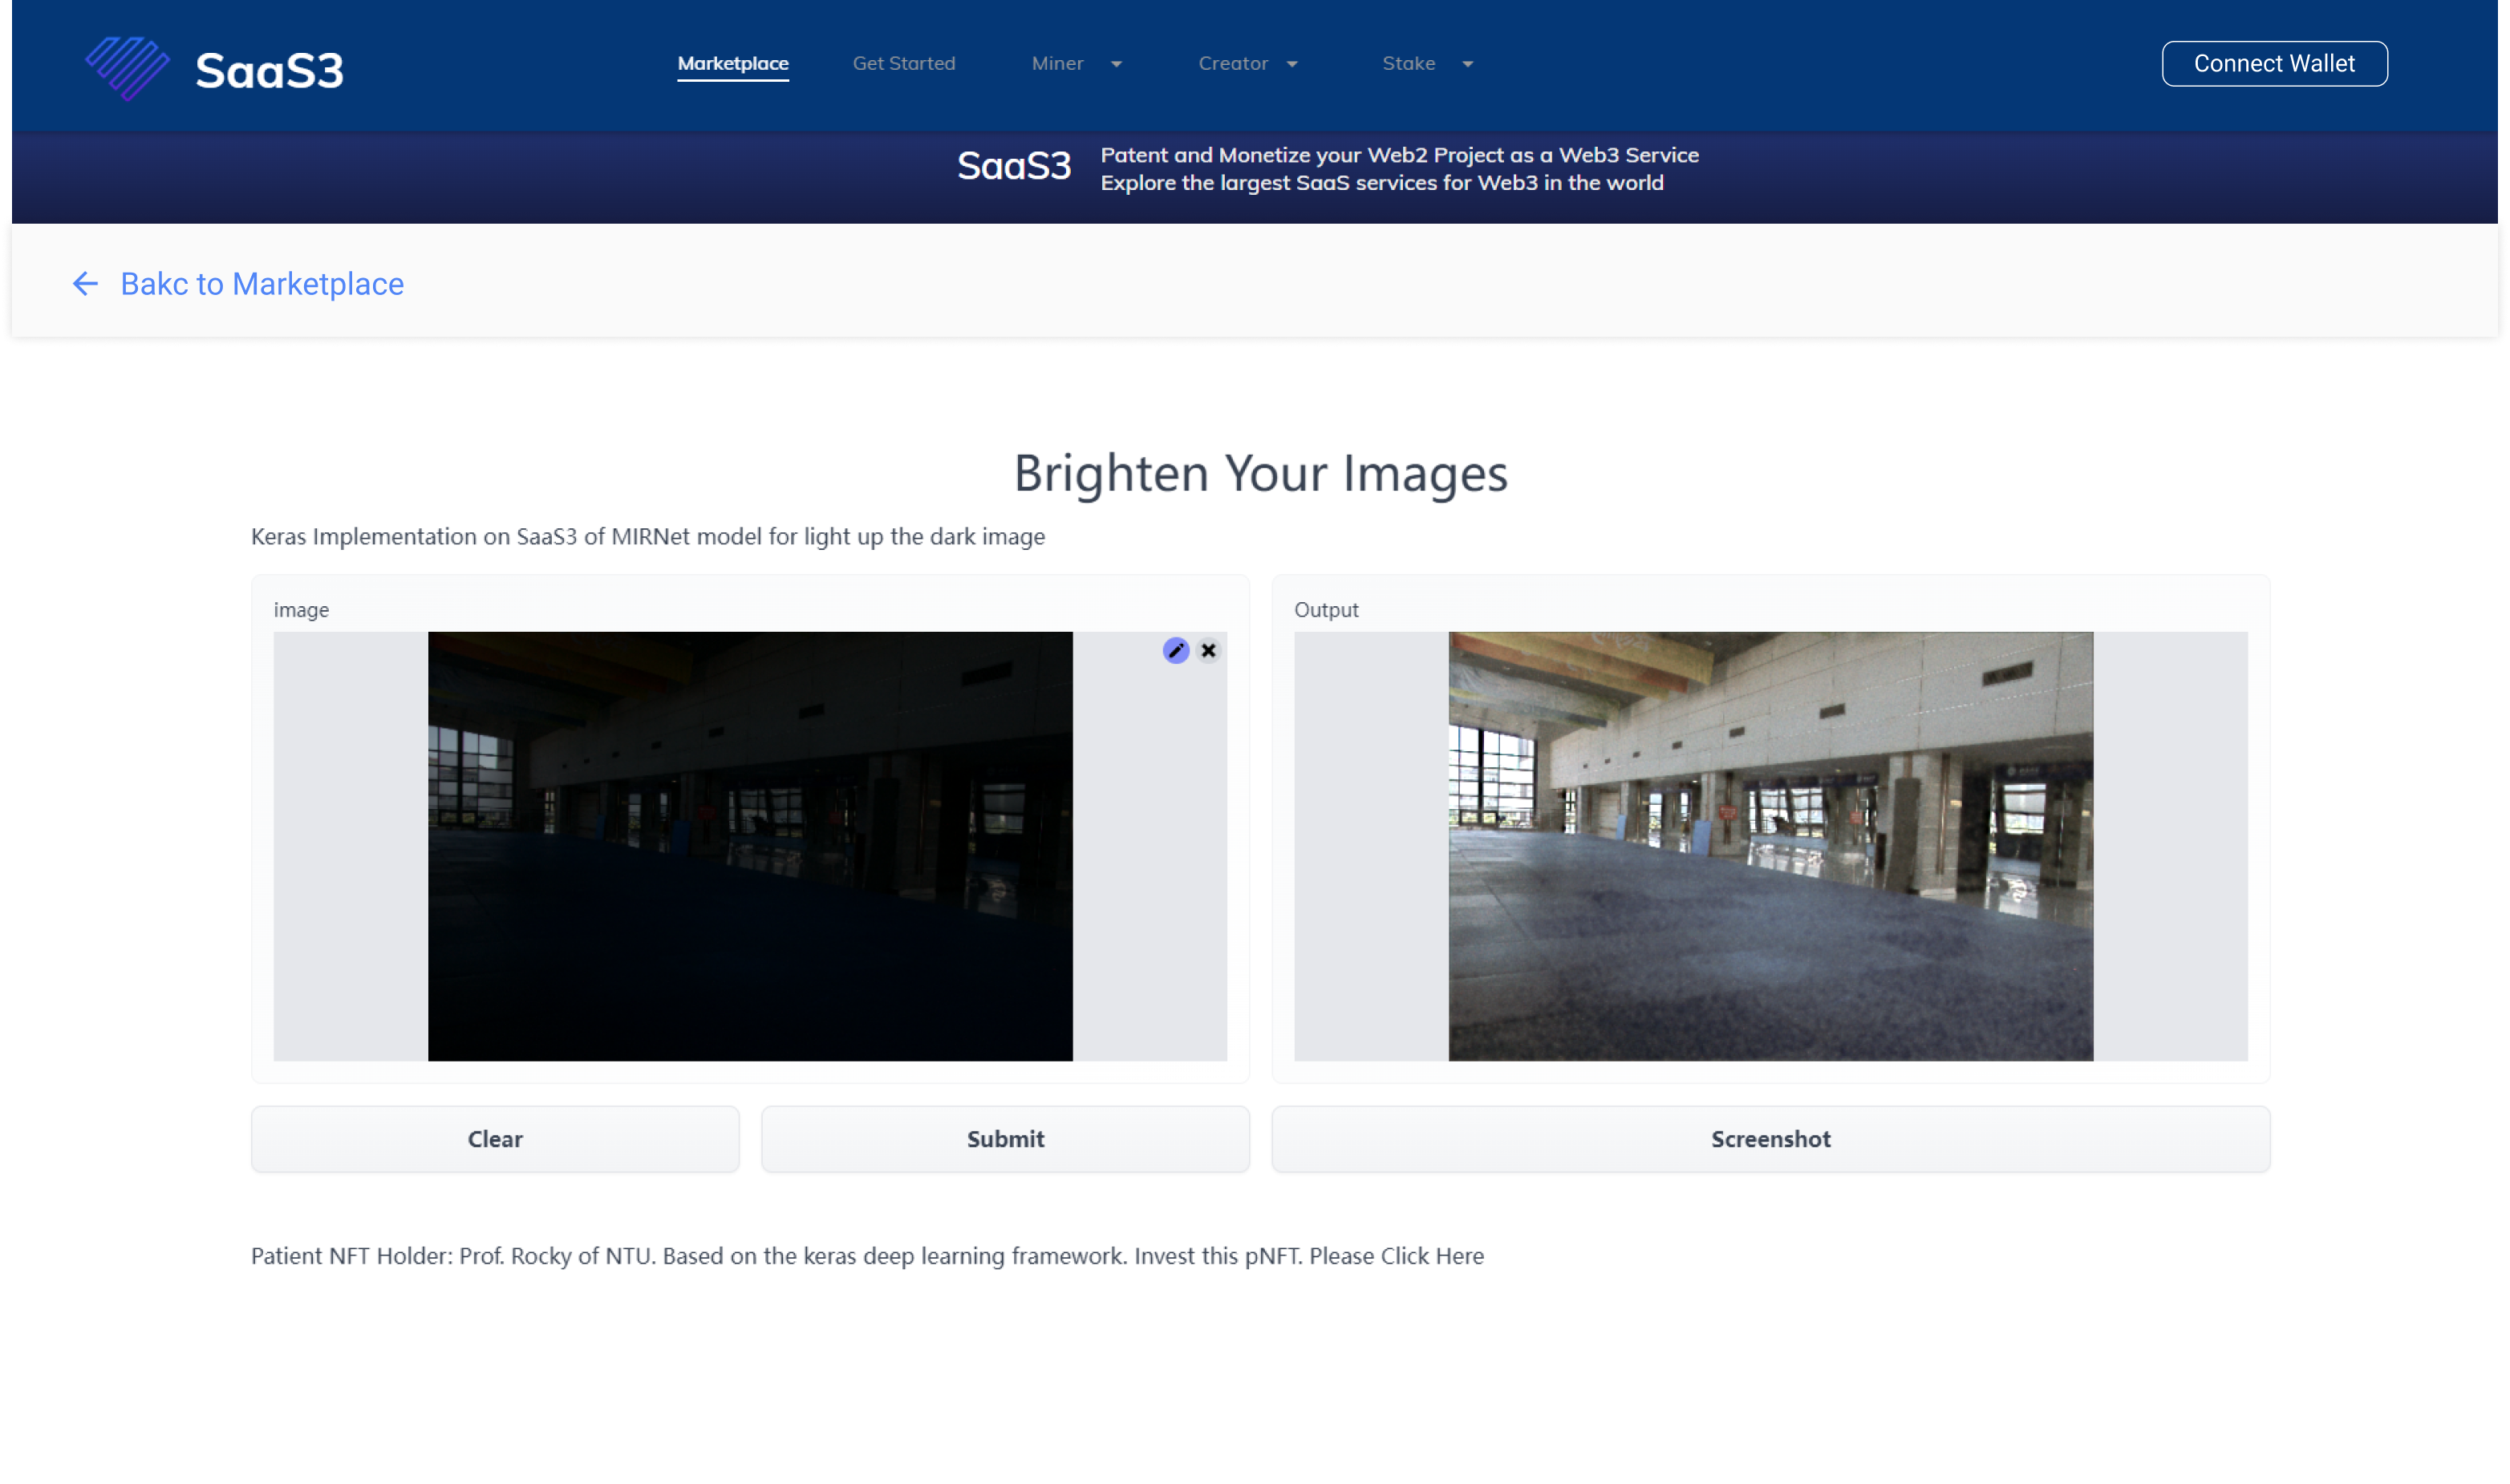The width and height of the screenshot is (2510, 1484).
Task: Submit the image for brightening
Action: pos(1004,1138)
